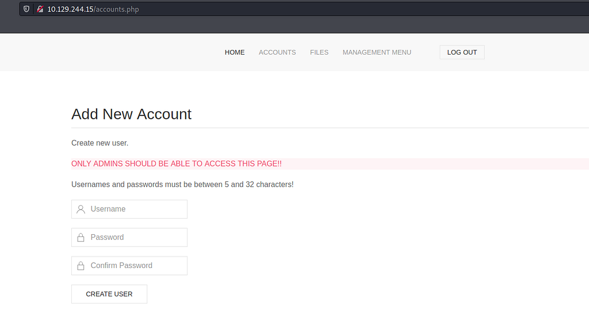Click the user icon in Username field
The image size is (589, 334).
tap(81, 209)
